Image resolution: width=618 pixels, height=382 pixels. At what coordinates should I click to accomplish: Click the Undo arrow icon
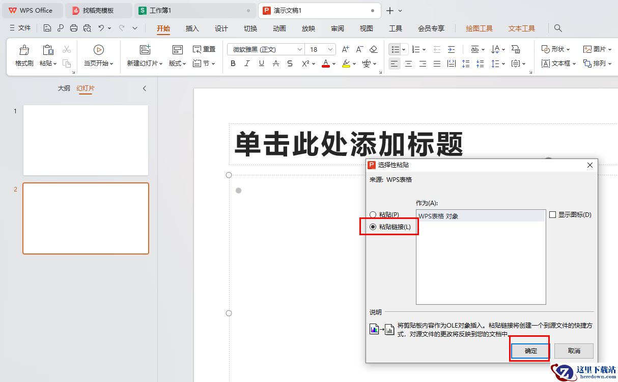point(101,28)
